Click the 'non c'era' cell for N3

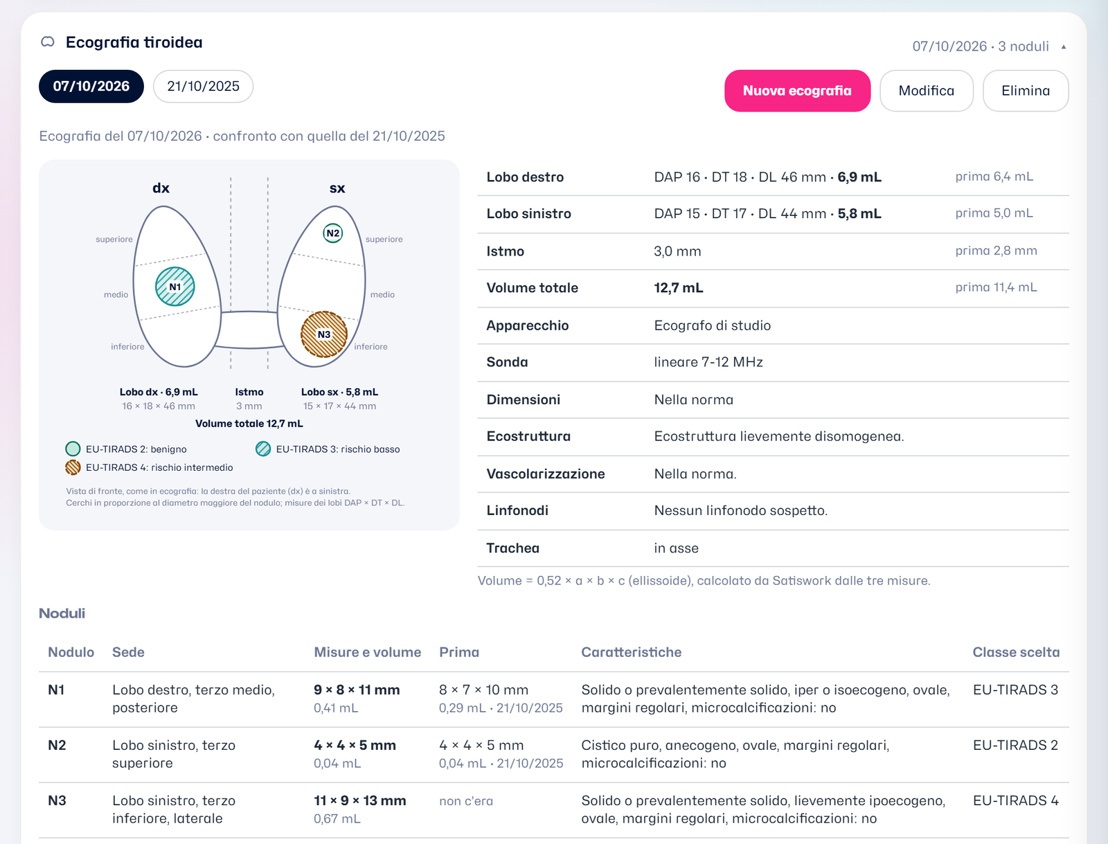click(x=466, y=801)
